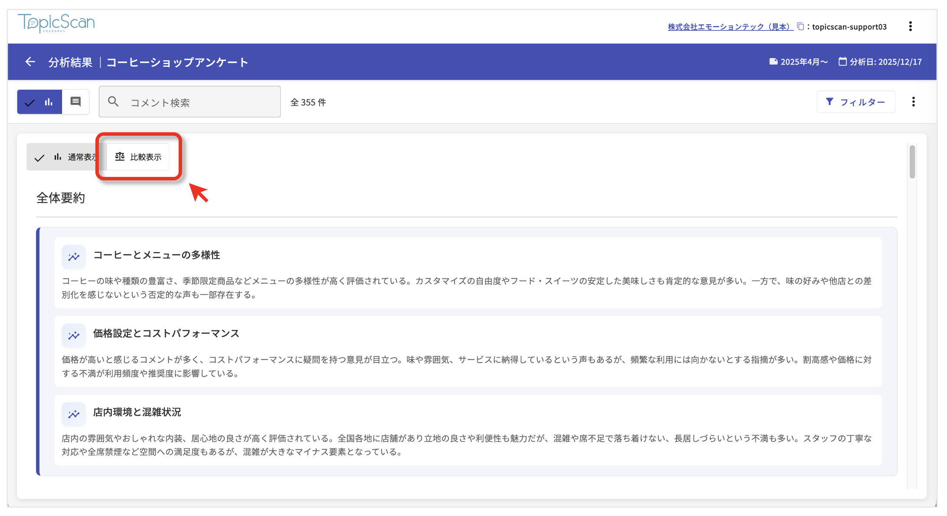Click the insights icon for 価格設定とコストパフォーマンス
The height and width of the screenshot is (516, 947).
click(74, 335)
